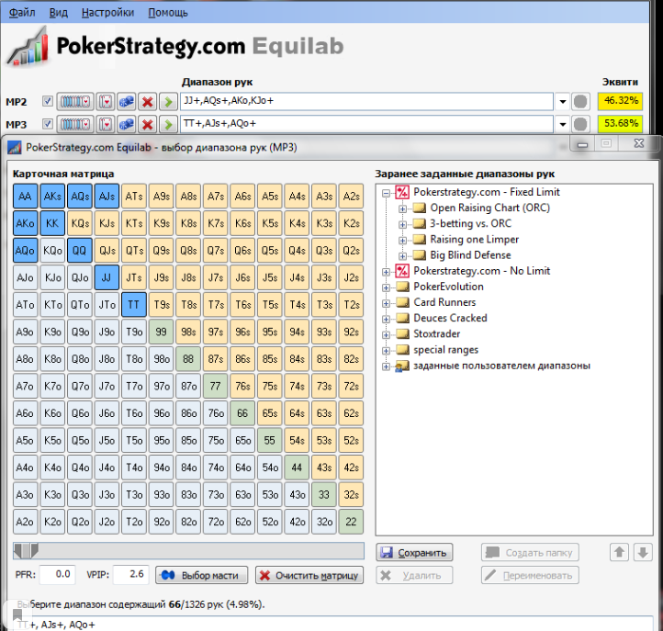This screenshot has height=631, width=663.
Task: Click the Удалить button
Action: [x=414, y=575]
